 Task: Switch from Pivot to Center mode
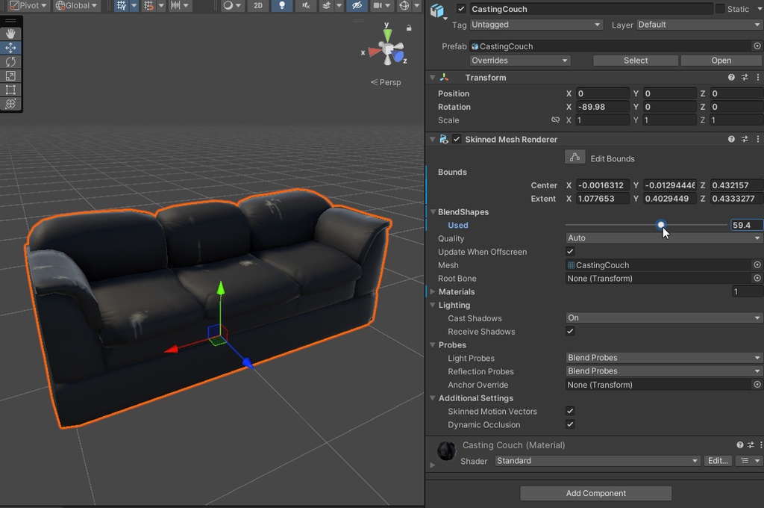[28, 5]
